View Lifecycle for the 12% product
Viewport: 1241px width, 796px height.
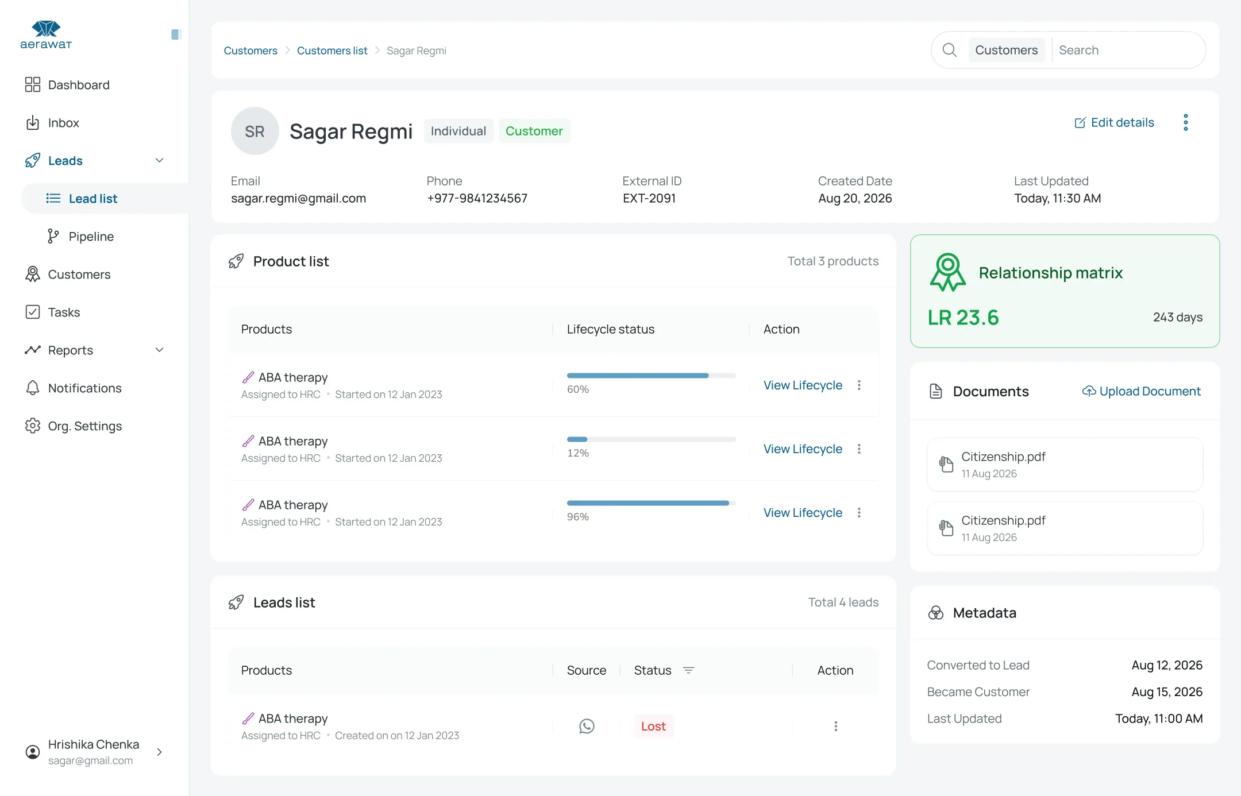[x=803, y=449]
